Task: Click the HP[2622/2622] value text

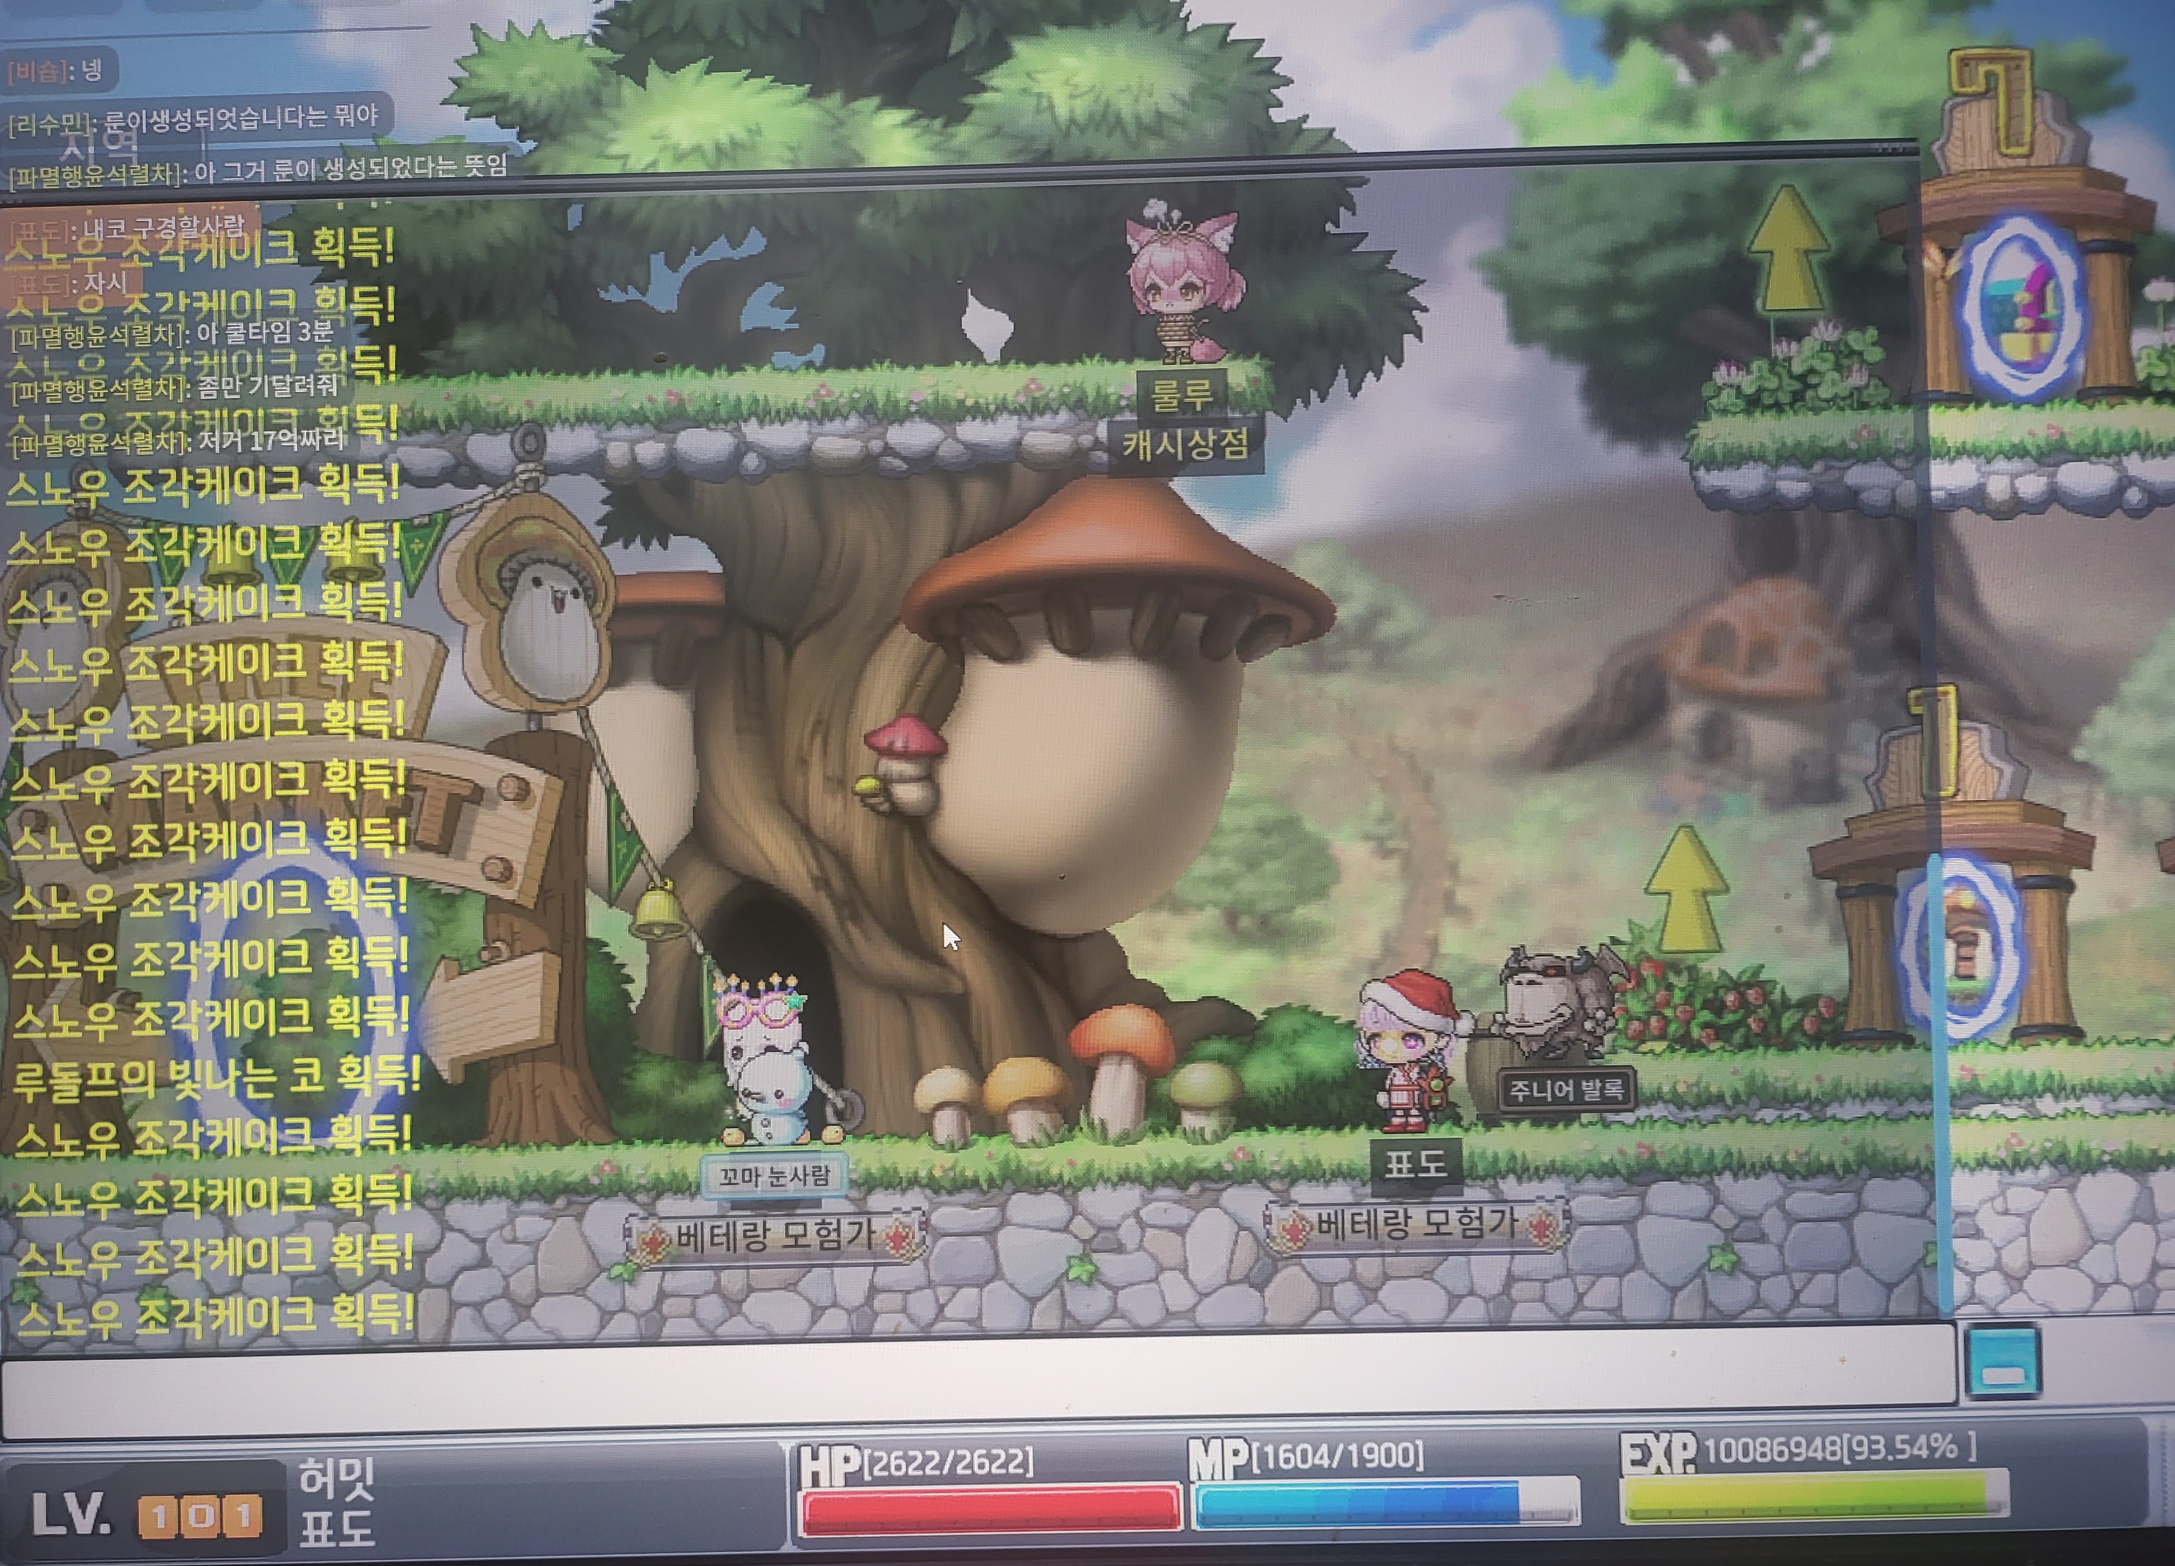Action: coord(947,1462)
